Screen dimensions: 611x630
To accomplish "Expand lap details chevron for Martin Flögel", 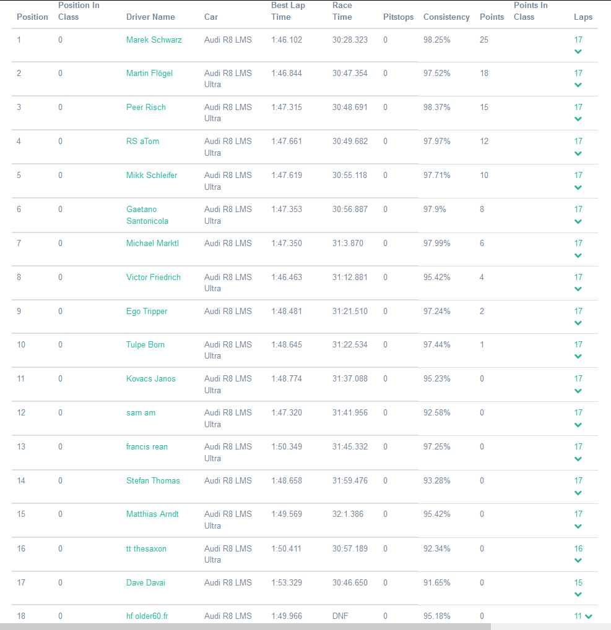I will 578,85.
